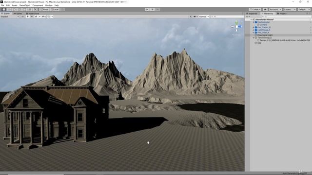This screenshot has height=175, width=312.
Task: Click the Pause button
Action: click(x=153, y=9)
